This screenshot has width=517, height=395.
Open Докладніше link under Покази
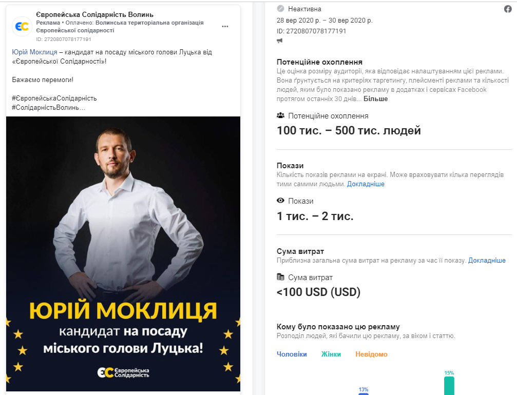pos(366,184)
